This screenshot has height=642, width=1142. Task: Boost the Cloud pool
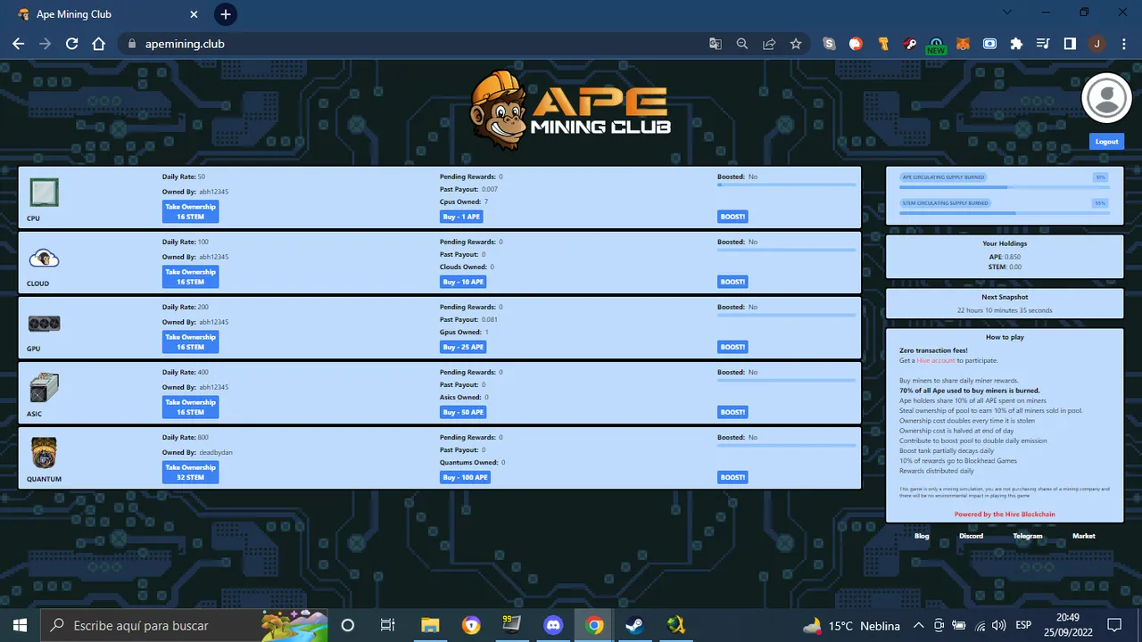click(x=732, y=282)
